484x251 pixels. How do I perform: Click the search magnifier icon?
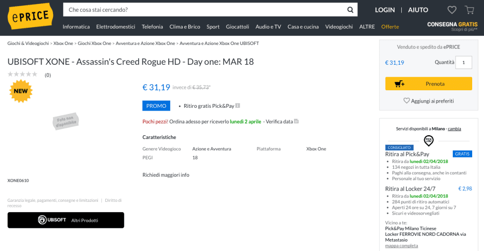(x=350, y=9)
